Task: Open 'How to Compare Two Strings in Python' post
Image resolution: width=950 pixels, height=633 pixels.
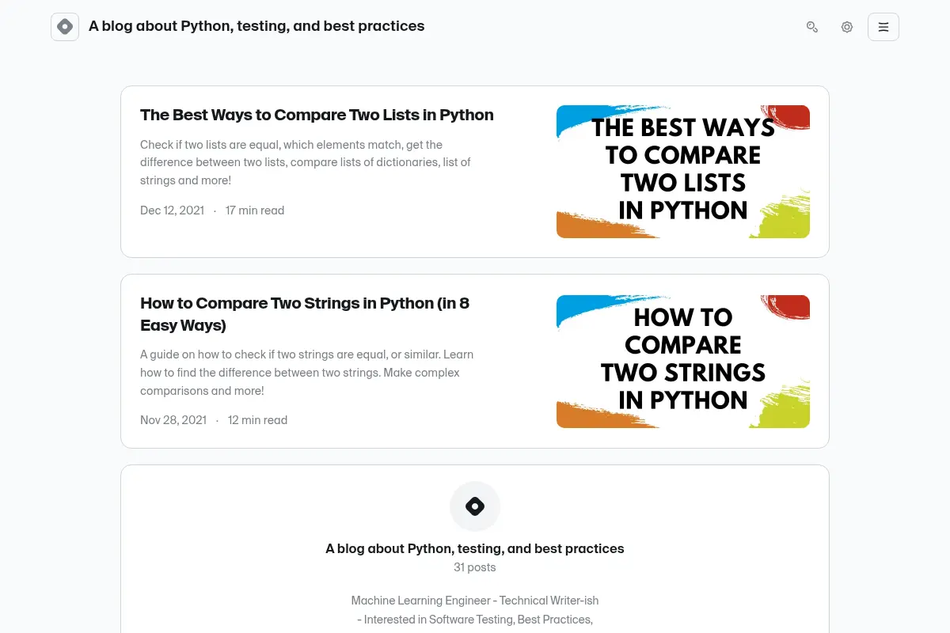Action: click(x=305, y=314)
